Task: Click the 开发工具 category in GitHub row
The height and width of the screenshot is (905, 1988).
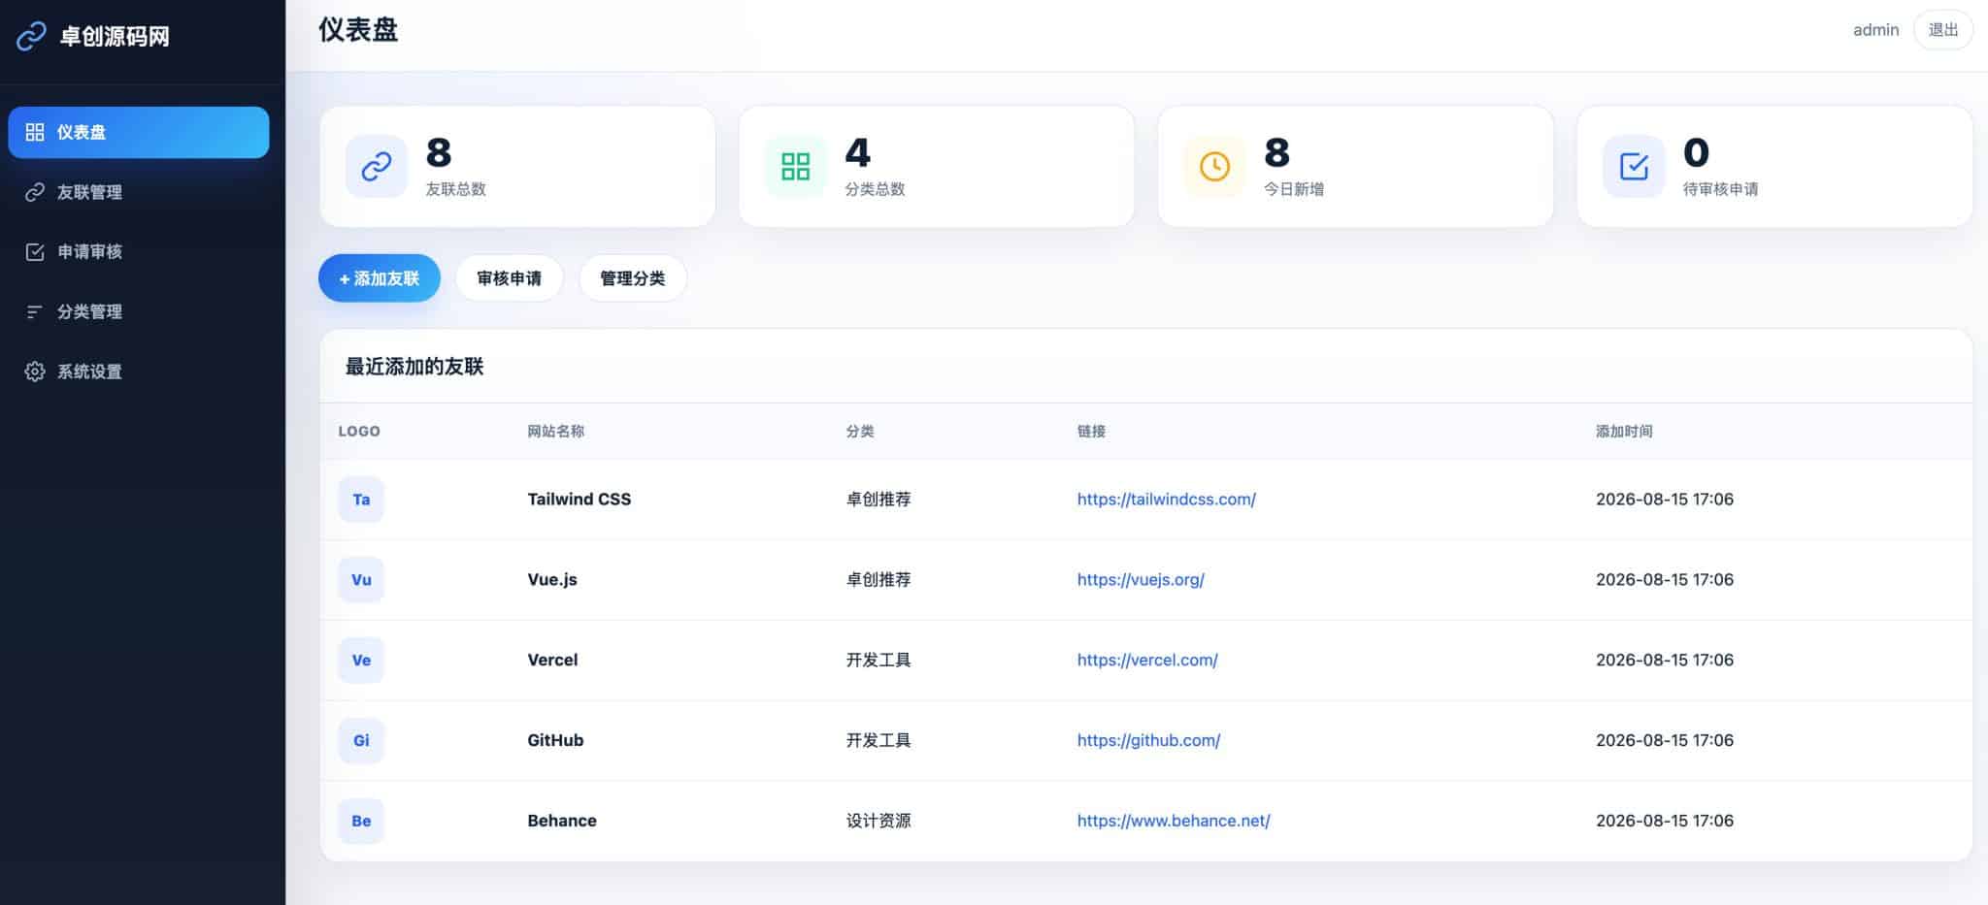Action: (x=878, y=741)
